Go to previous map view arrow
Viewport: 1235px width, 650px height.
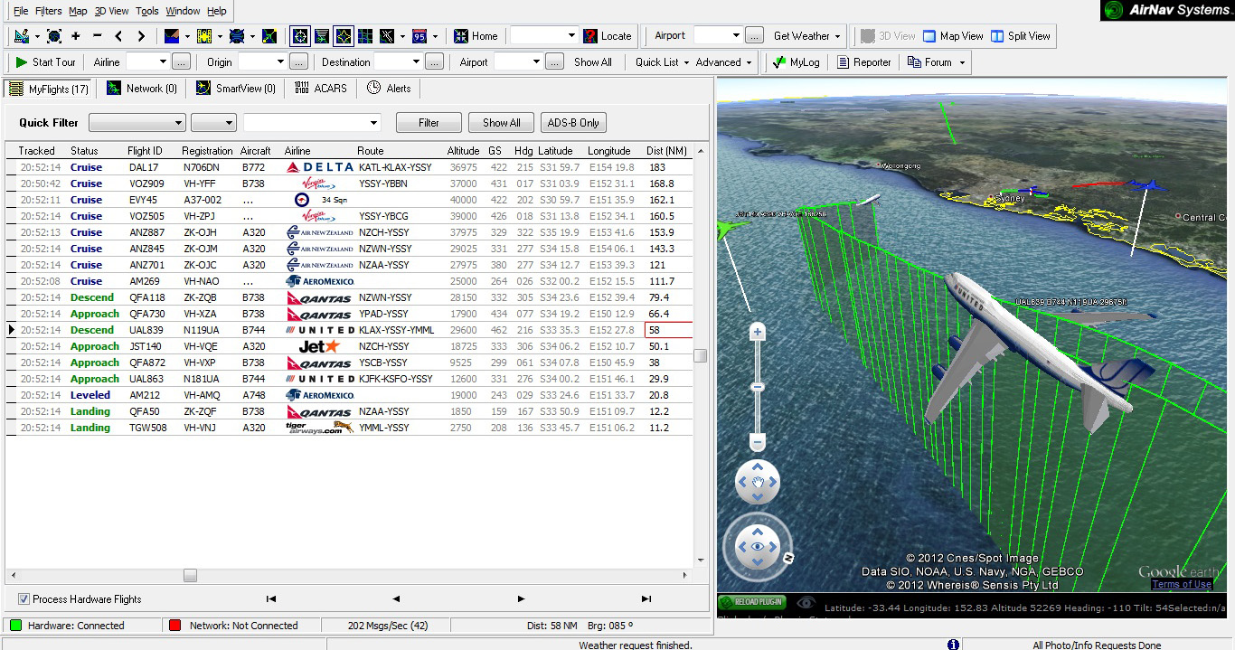119,36
